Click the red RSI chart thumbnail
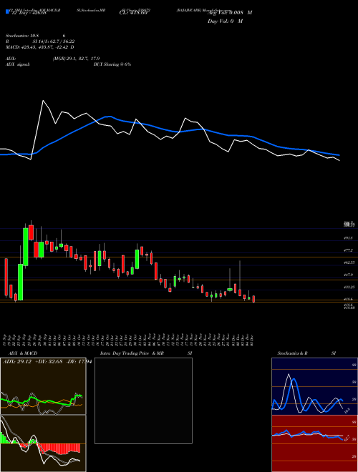This screenshot has height=472, width=358. (314, 443)
